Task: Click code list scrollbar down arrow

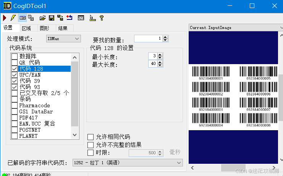Action: (x=75, y=135)
